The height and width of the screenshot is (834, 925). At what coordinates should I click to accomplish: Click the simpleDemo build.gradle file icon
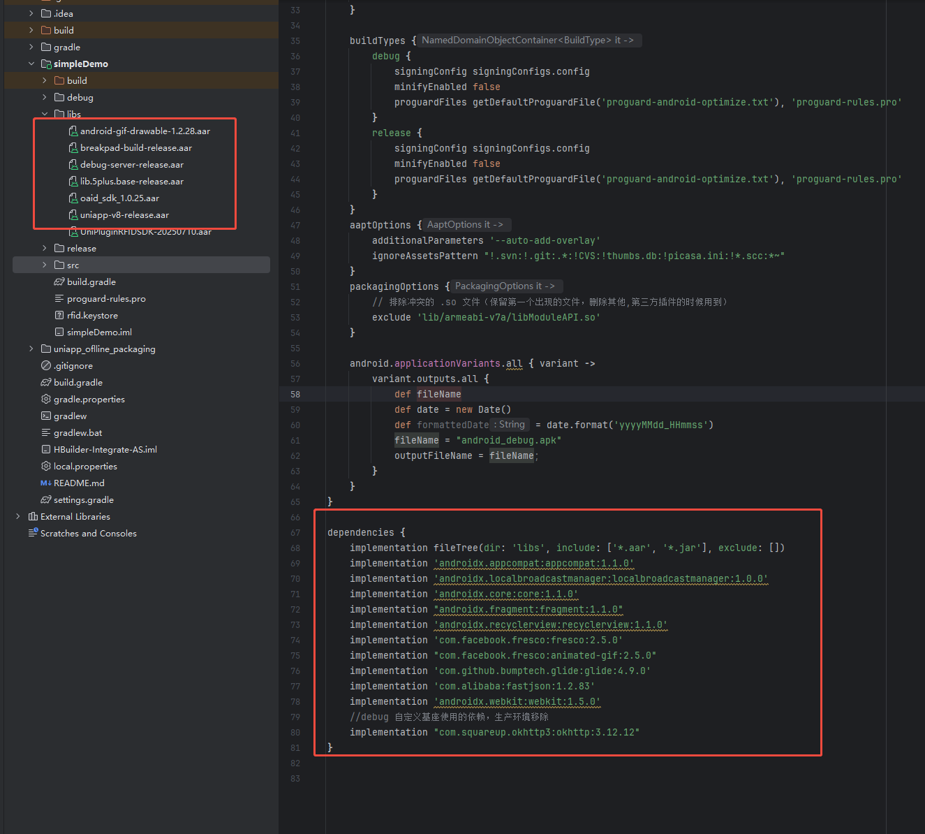[59, 281]
